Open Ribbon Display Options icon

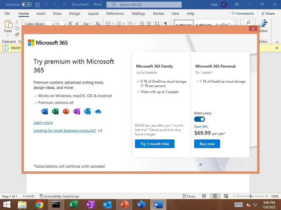tap(237, 4)
